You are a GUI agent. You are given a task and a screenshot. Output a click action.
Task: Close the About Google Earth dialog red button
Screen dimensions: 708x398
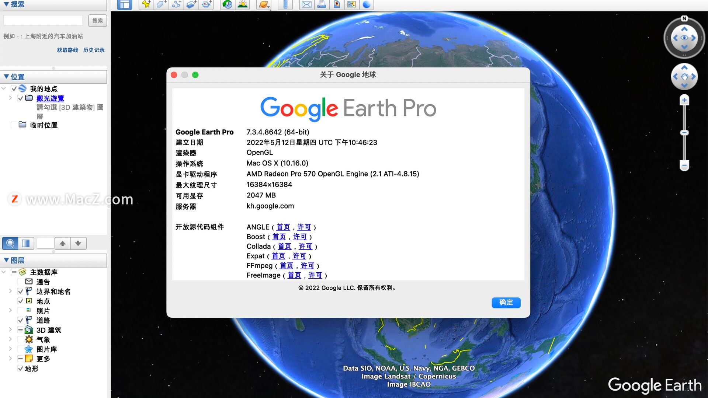pyautogui.click(x=174, y=75)
